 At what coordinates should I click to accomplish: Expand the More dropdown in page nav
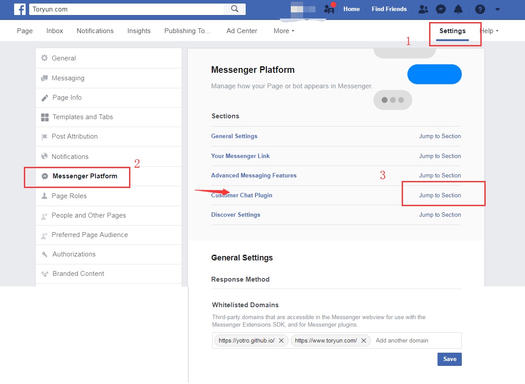pyautogui.click(x=284, y=31)
